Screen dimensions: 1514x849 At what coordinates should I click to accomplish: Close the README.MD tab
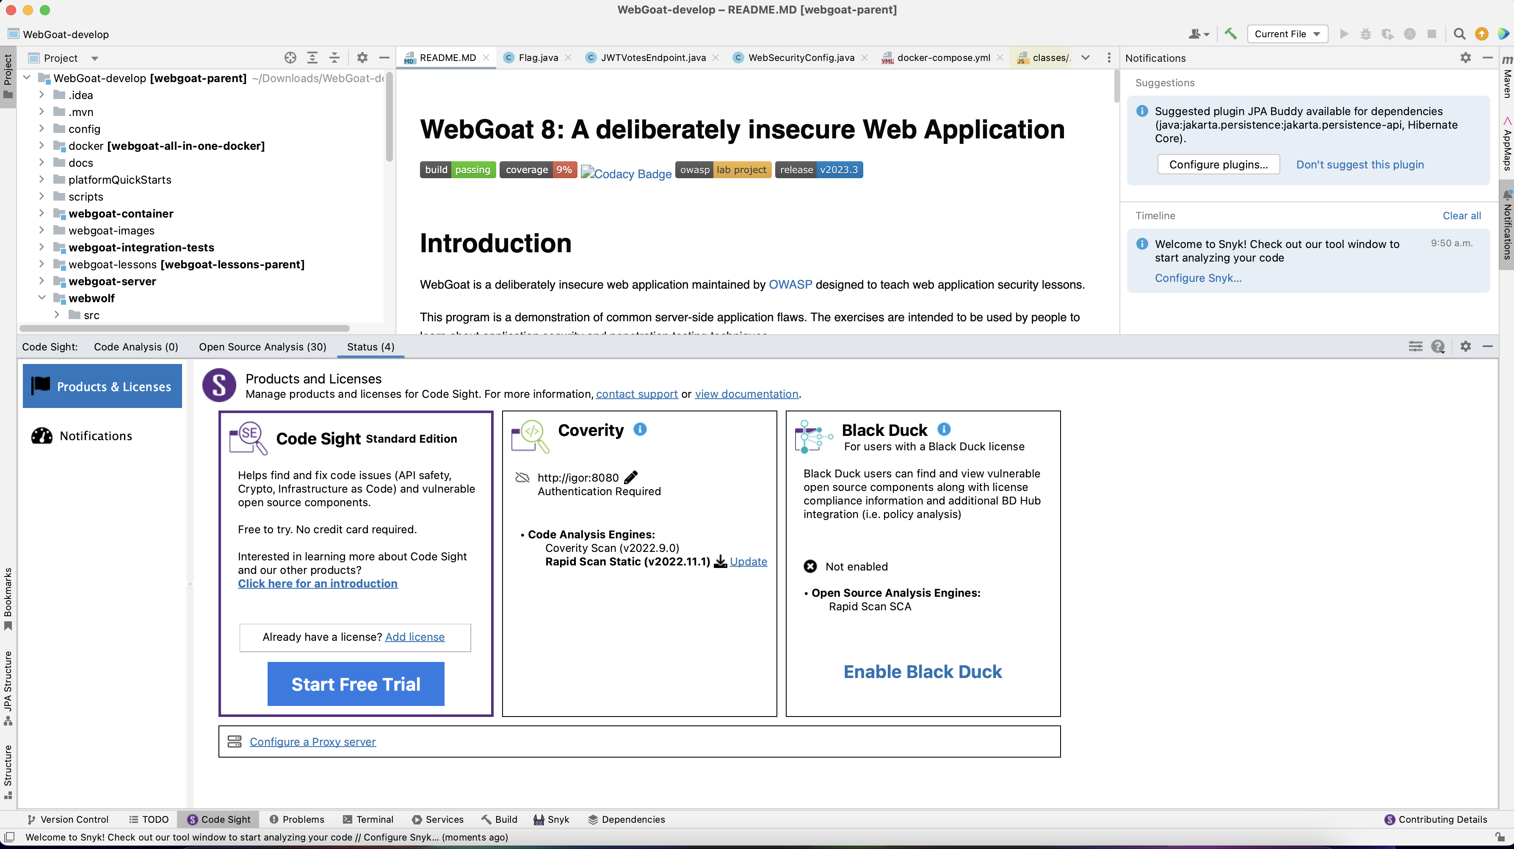click(486, 58)
